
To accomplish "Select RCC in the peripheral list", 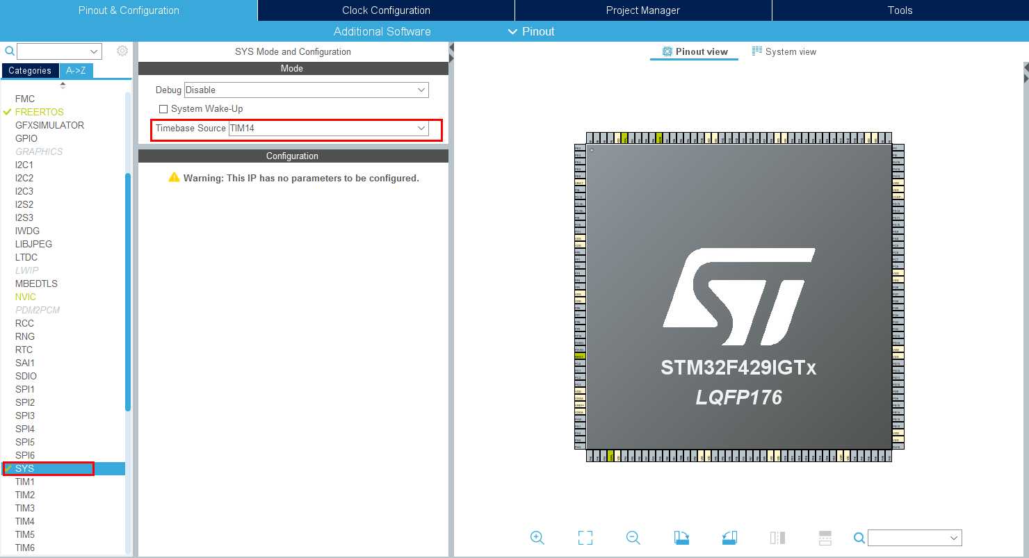I will [24, 323].
